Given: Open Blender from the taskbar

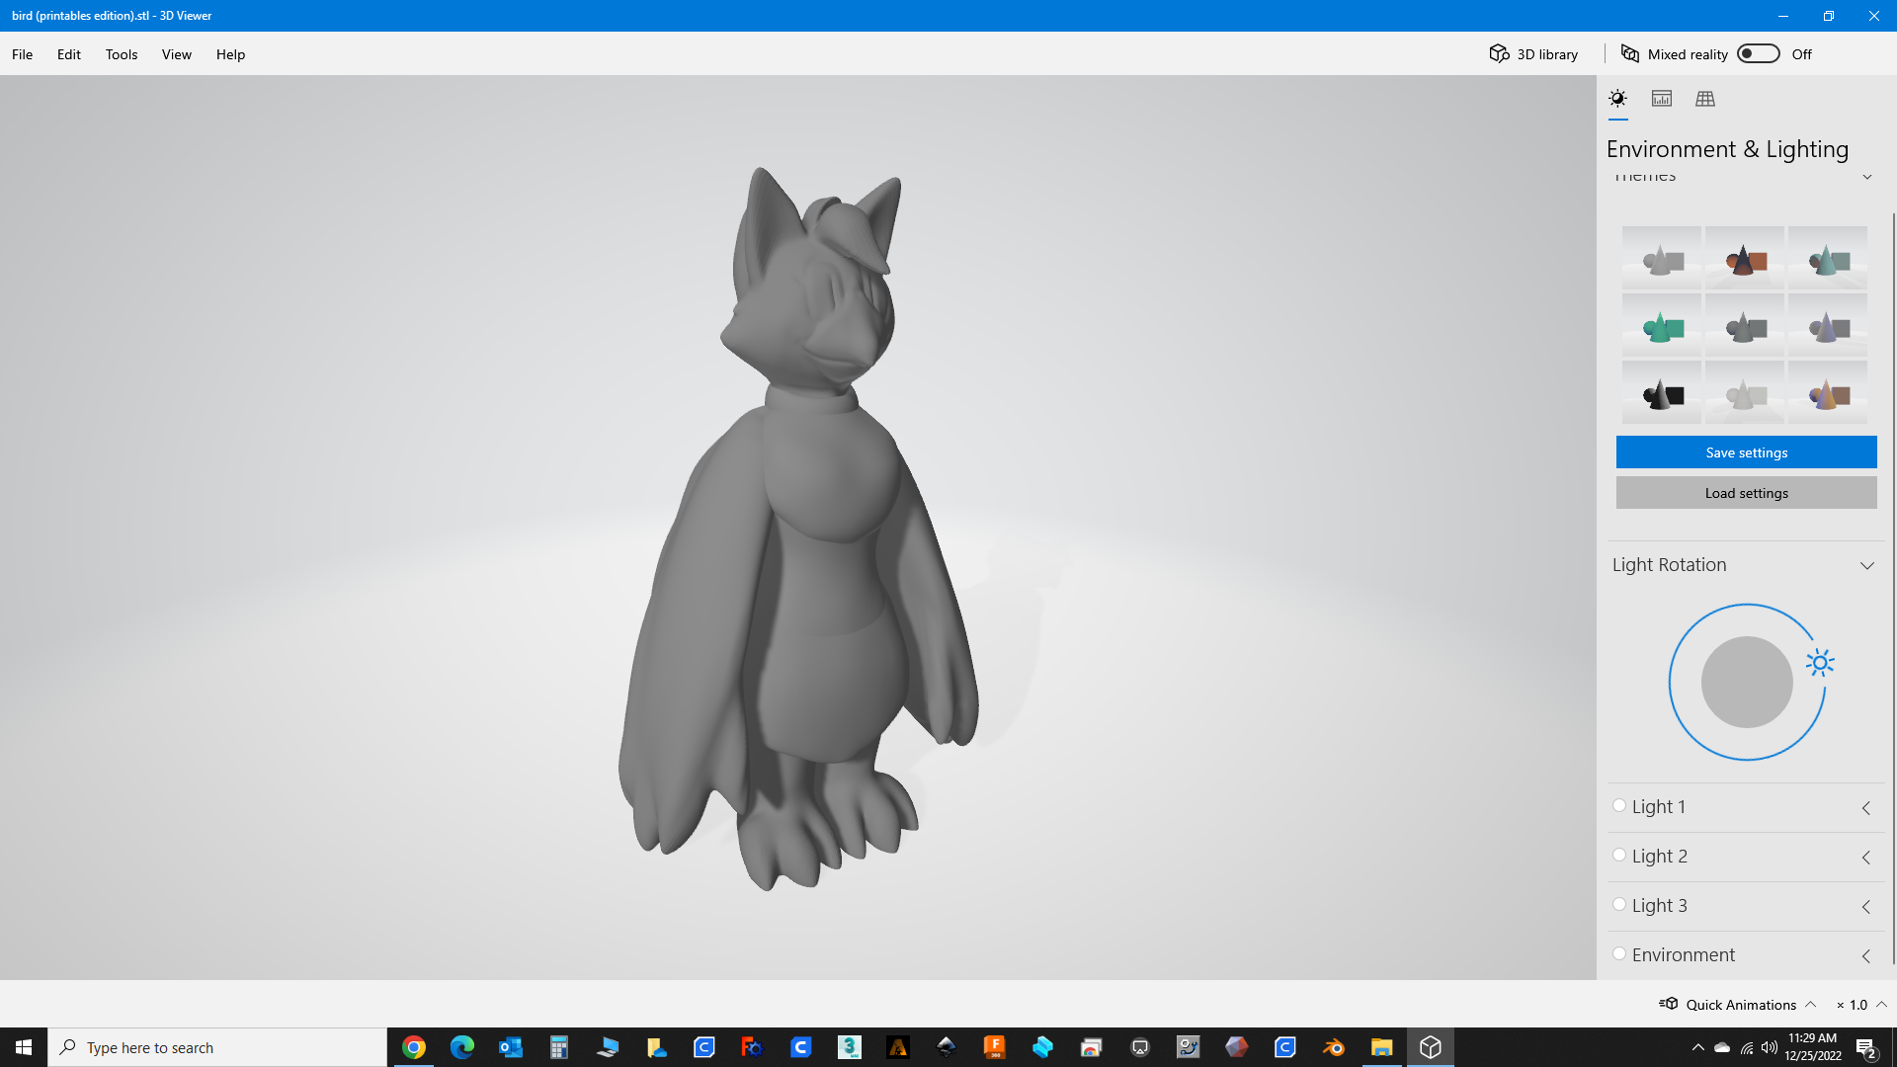Looking at the screenshot, I should pos(1334,1047).
